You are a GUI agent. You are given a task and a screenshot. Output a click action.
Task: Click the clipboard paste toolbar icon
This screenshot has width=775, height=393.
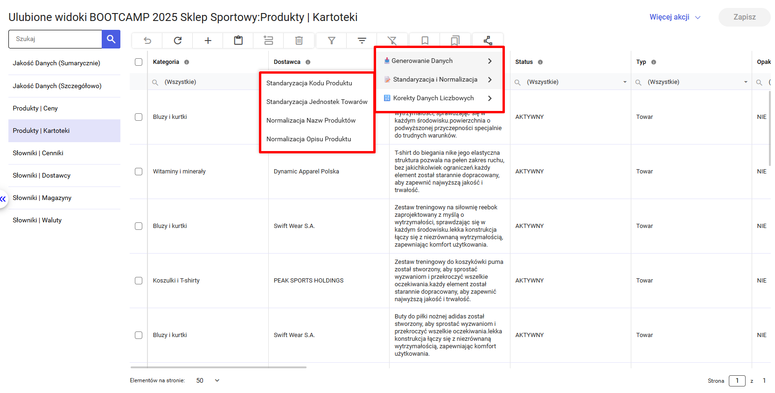(238, 41)
